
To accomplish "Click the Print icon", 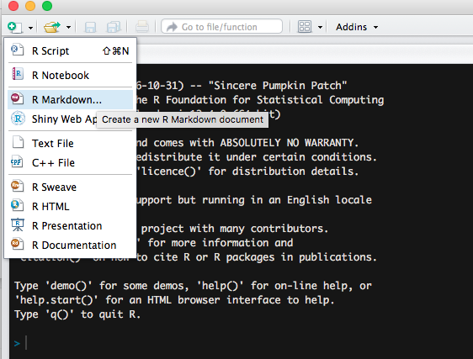I will pos(142,27).
